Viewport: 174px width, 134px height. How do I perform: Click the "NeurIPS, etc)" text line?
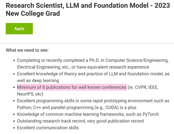click(30, 94)
